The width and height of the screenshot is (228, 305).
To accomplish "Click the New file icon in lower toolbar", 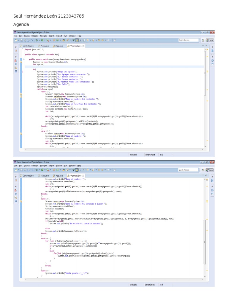I will click(x=15, y=170).
